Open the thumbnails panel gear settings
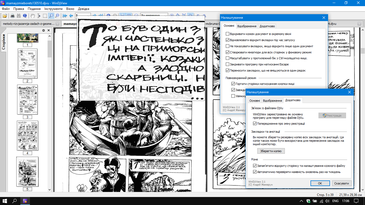This screenshot has width=365, height=205. pyautogui.click(x=44, y=30)
